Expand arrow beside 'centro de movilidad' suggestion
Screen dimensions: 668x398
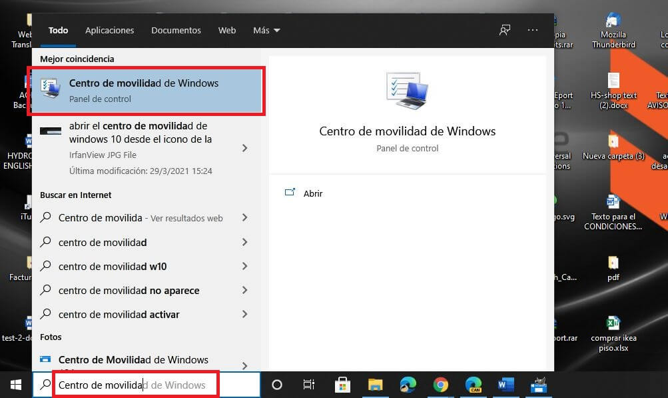244,242
